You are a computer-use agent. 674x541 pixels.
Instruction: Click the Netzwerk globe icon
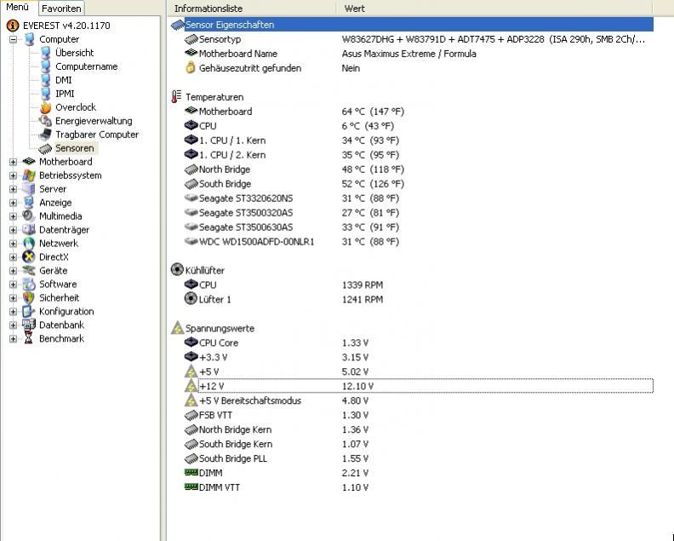[29, 243]
